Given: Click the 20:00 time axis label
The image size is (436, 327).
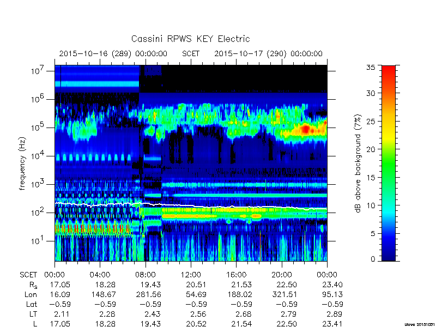Looking at the screenshot, I should pos(282,275).
